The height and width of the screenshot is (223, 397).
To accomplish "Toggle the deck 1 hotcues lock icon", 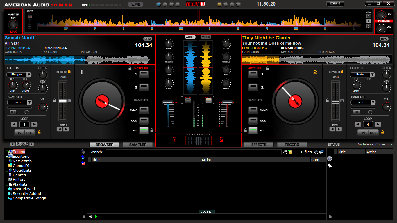I will [130, 68].
